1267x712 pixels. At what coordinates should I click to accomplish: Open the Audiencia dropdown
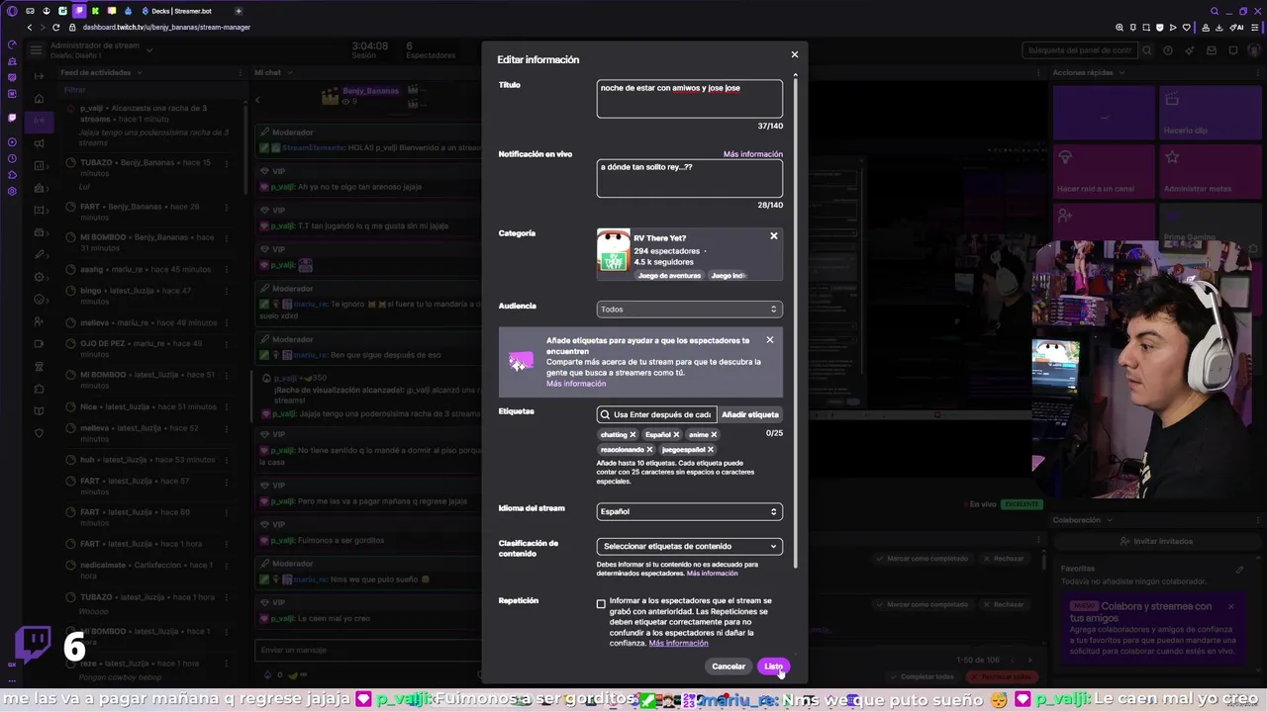coord(689,310)
